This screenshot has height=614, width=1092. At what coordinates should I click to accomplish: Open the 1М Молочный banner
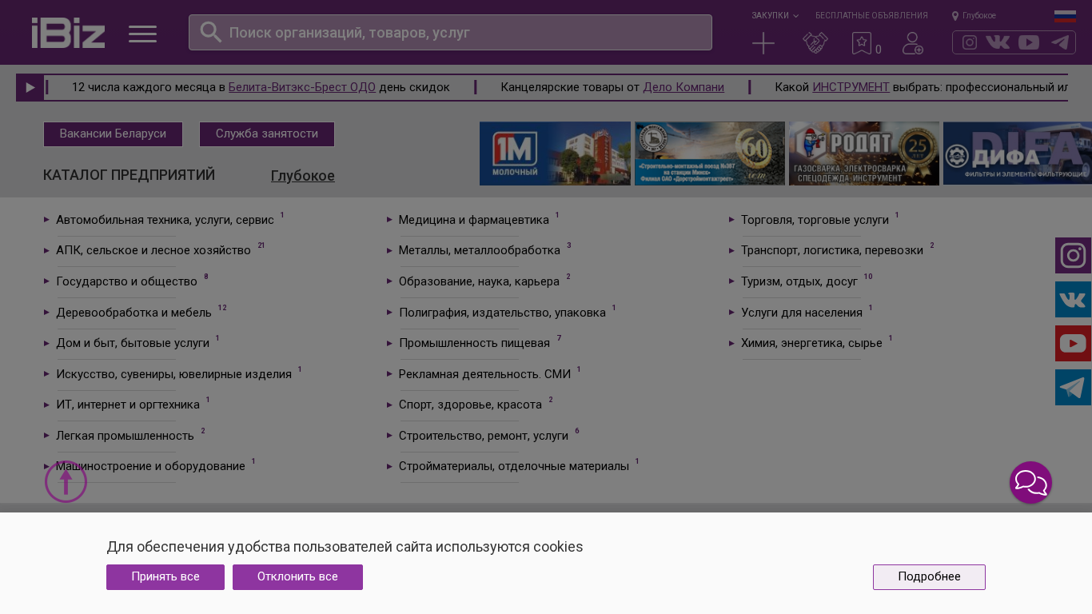pos(555,153)
